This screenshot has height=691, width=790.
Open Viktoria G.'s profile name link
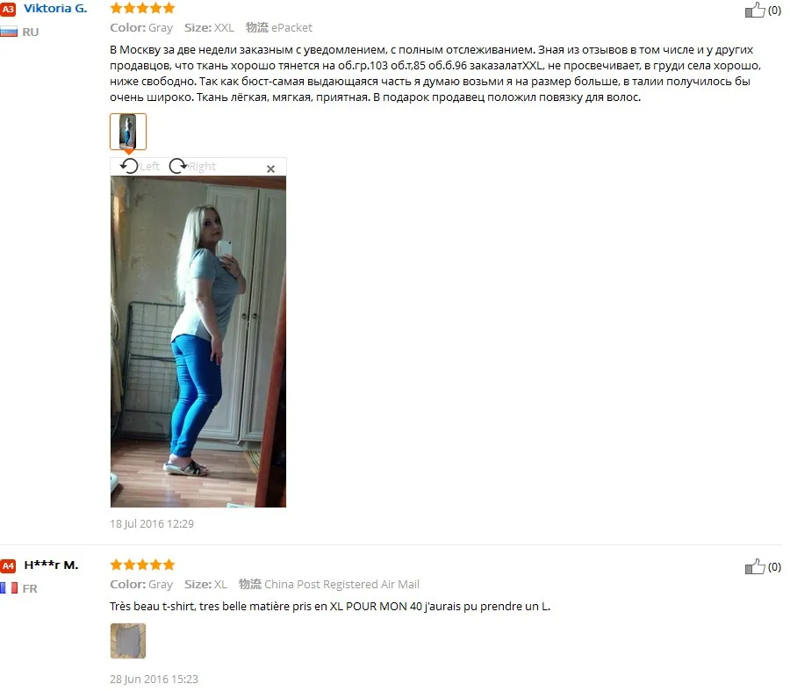55,9
